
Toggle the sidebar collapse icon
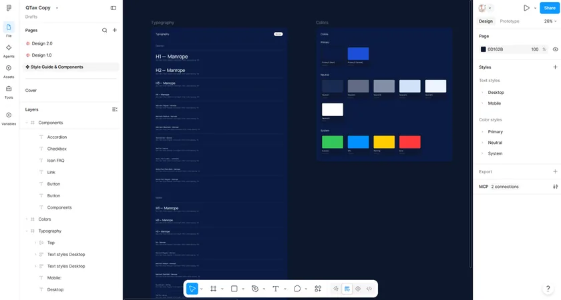point(114,8)
